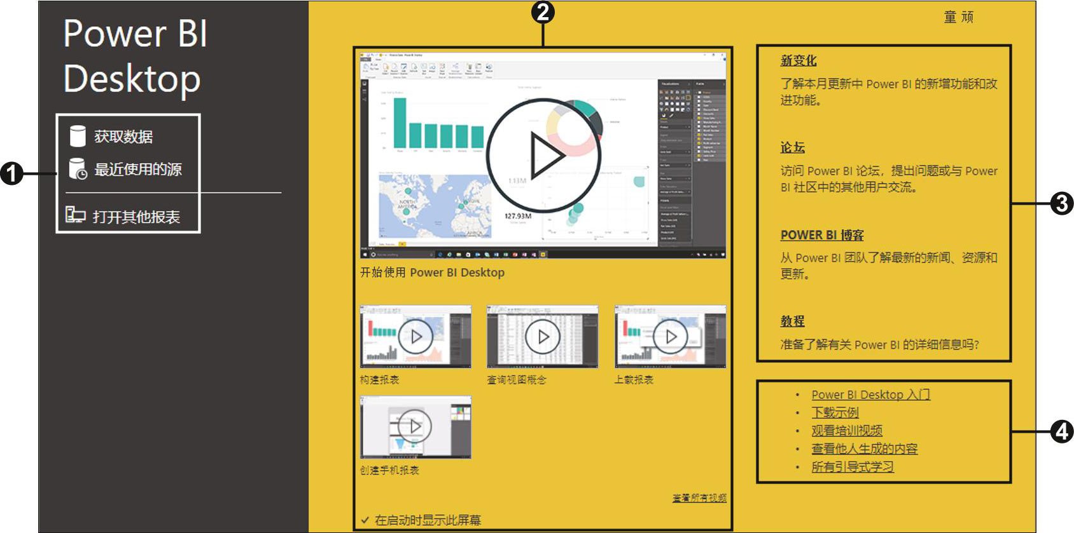
Task: Open the 教程 tutorial link
Action: 793,321
